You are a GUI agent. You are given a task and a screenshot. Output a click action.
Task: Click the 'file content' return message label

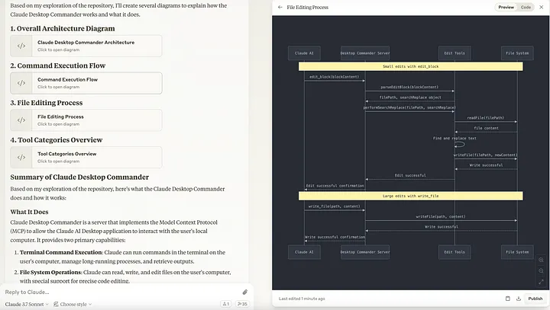point(486,128)
